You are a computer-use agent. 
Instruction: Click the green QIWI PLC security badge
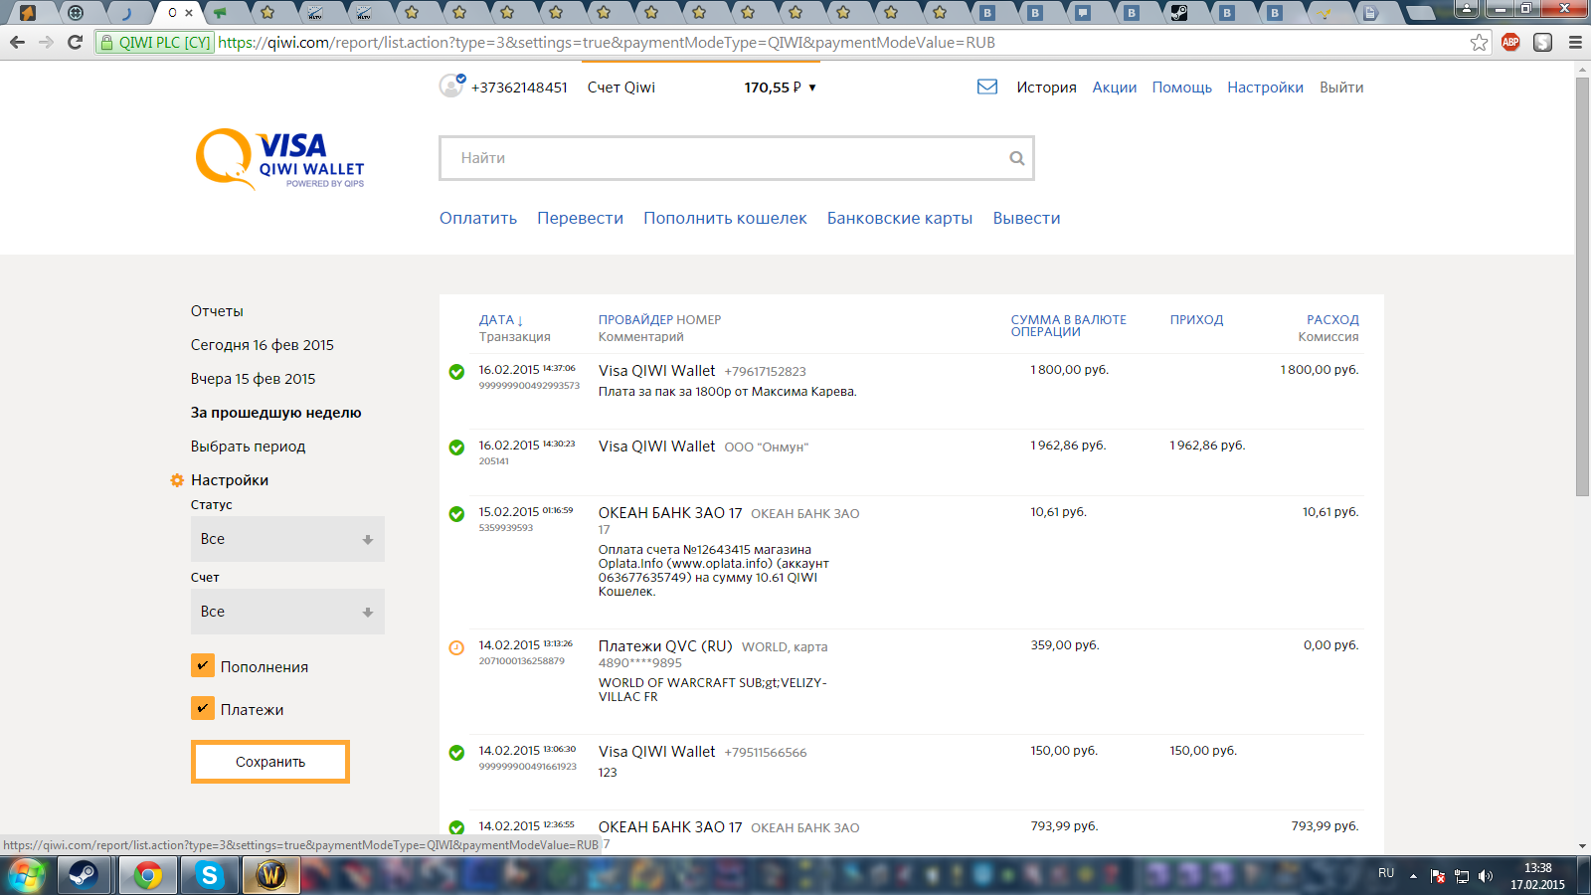click(x=155, y=42)
